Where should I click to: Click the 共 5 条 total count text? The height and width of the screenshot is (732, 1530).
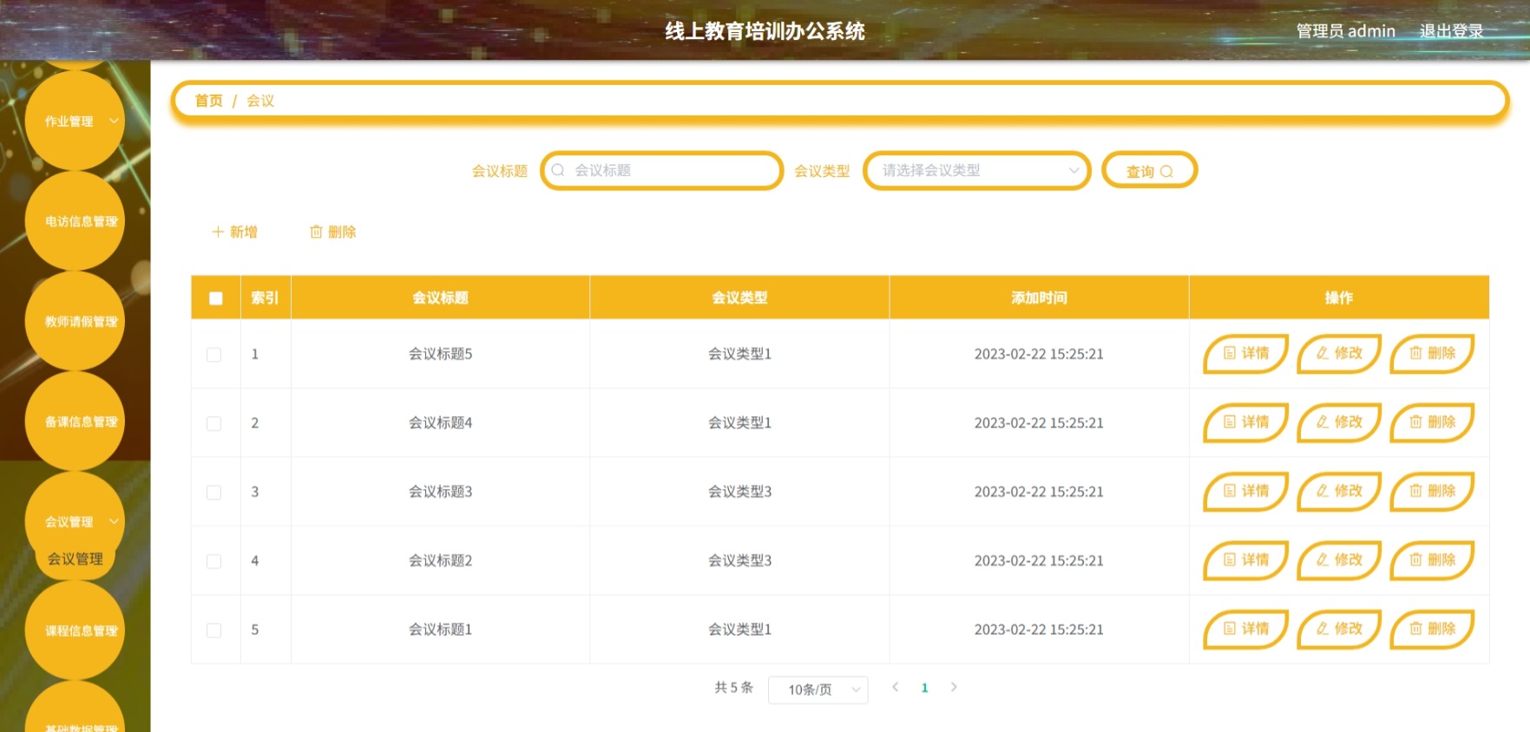[x=733, y=688]
